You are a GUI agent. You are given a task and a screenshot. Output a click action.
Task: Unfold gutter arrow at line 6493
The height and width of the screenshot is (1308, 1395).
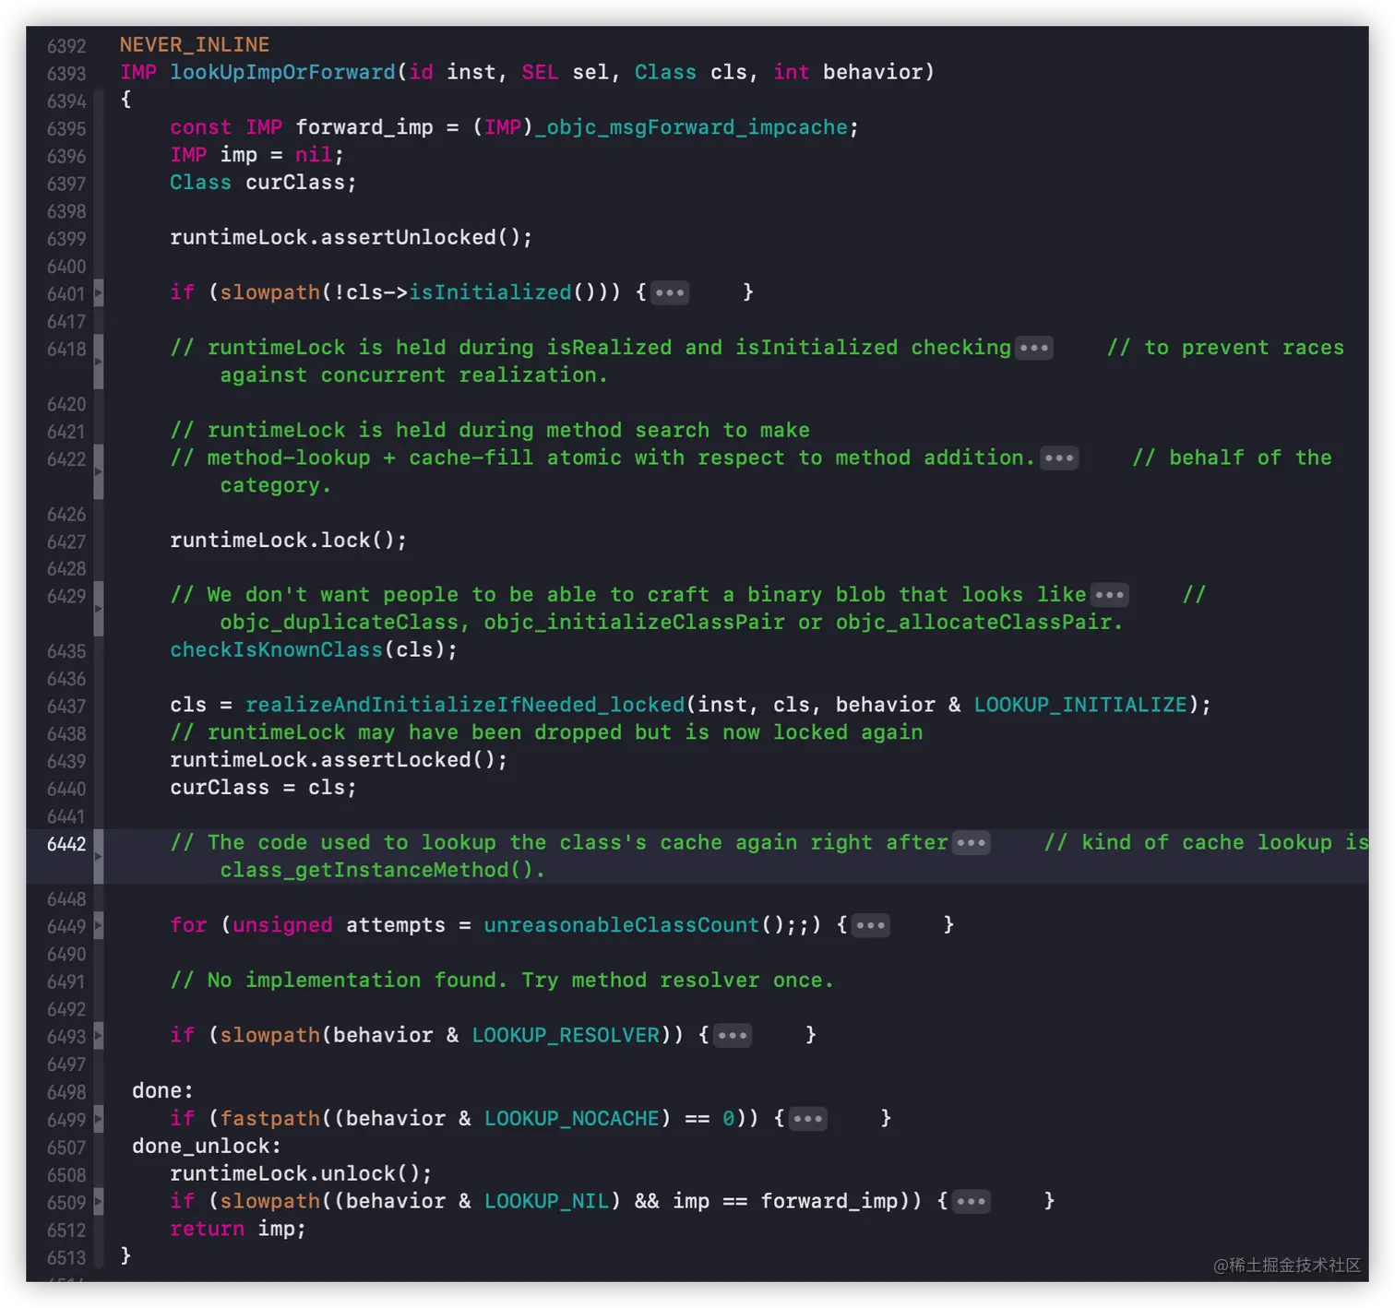(99, 1036)
